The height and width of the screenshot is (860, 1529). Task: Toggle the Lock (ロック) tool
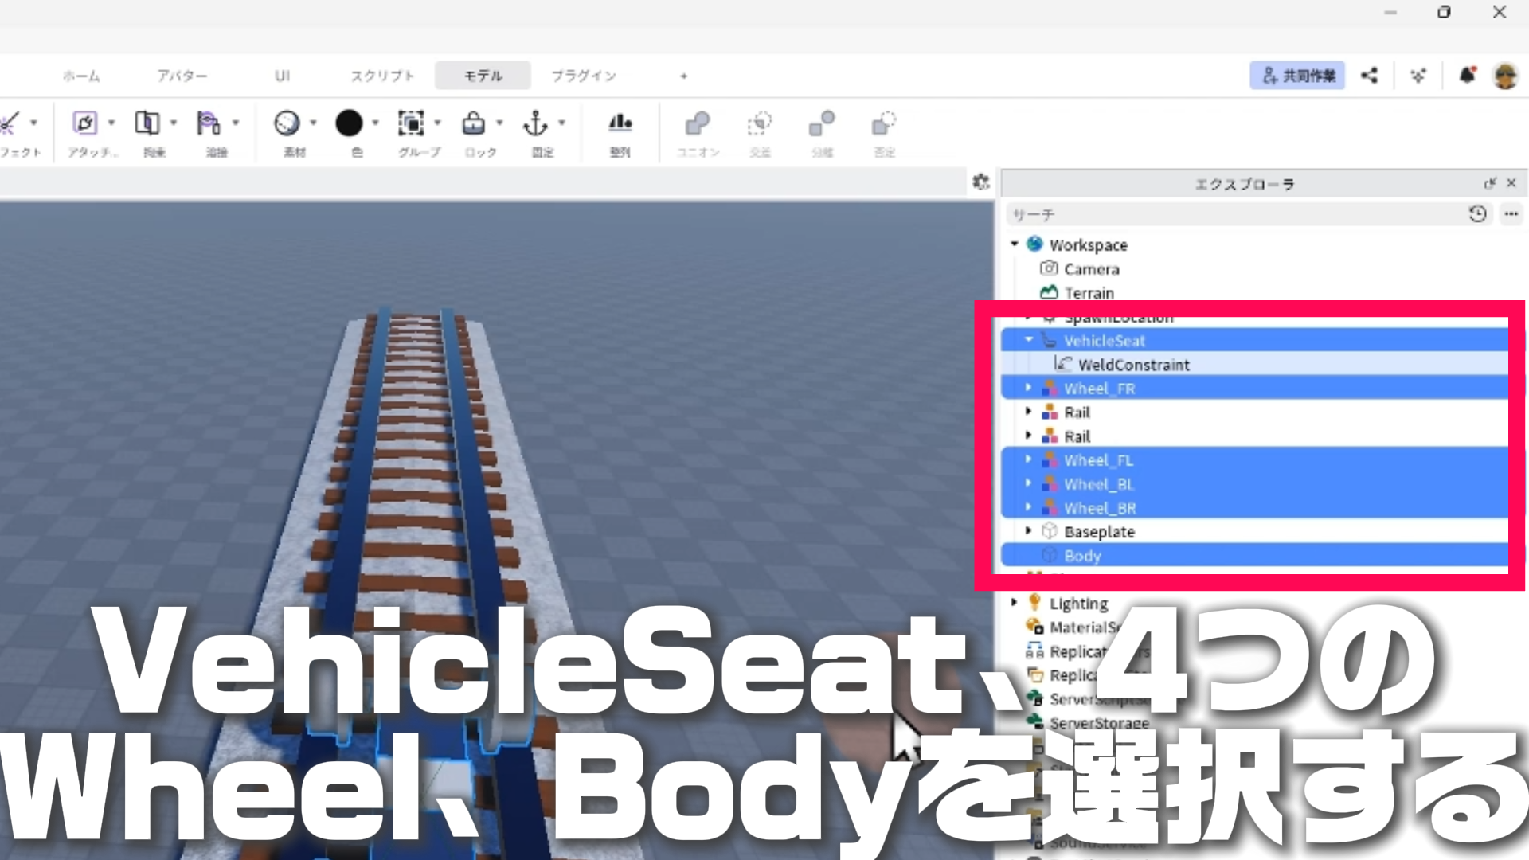tap(473, 123)
